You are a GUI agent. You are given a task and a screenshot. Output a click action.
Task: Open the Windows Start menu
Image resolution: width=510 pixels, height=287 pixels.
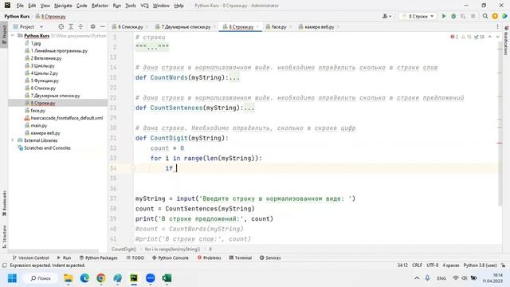pyautogui.click(x=12, y=278)
